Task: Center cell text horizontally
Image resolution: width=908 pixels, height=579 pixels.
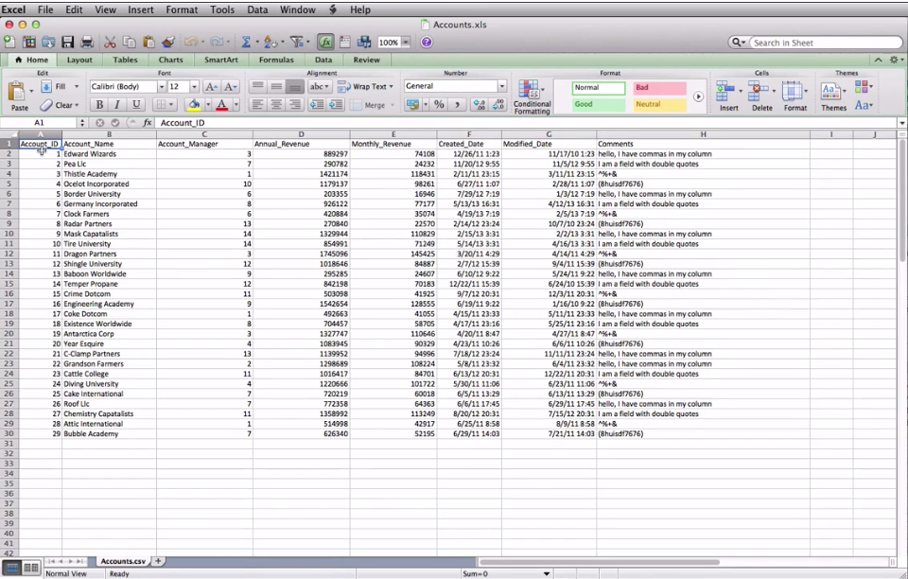Action: (276, 105)
